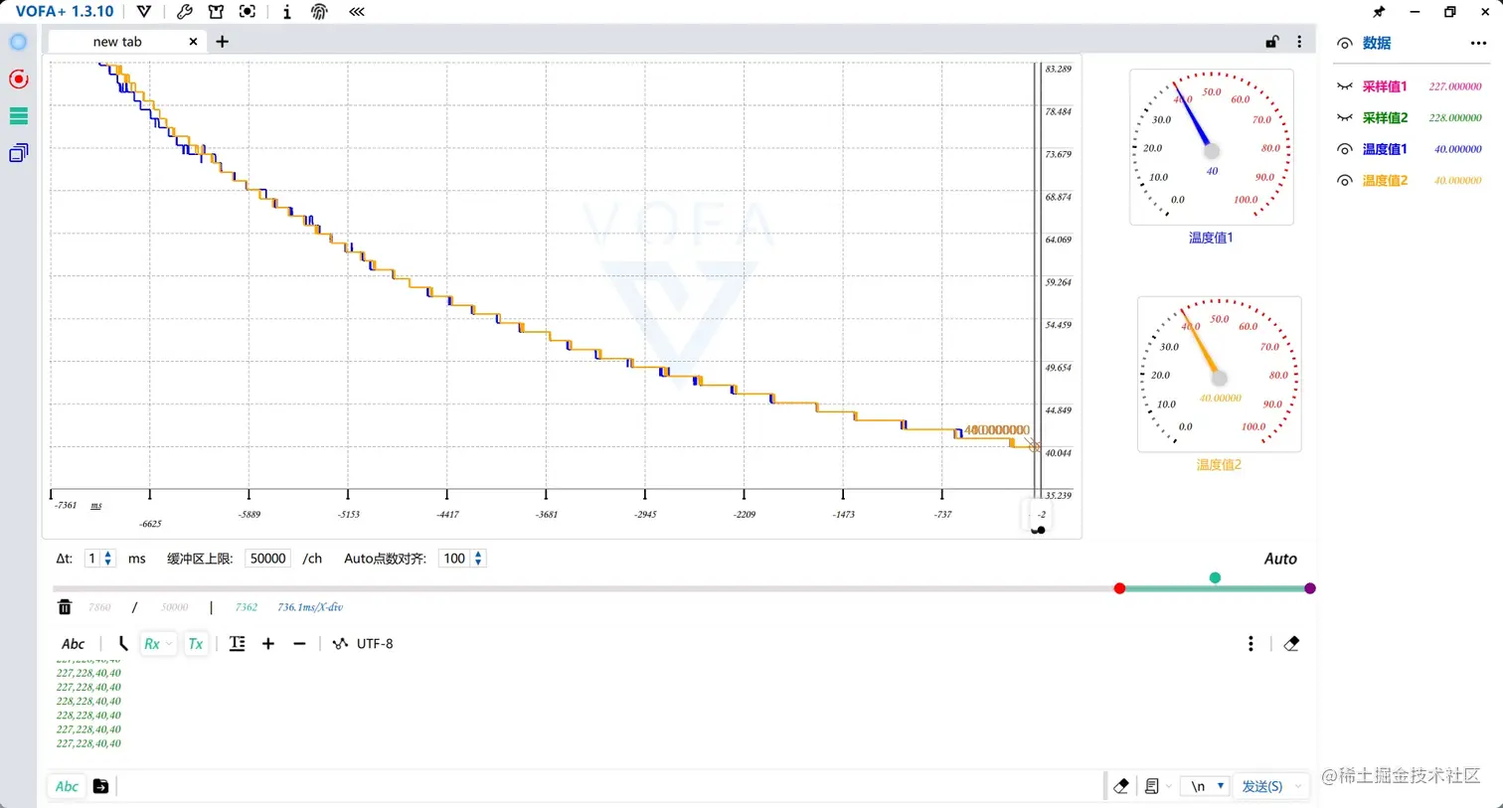Click the file import icon beside send input
The image size is (1503, 808).
point(100,786)
